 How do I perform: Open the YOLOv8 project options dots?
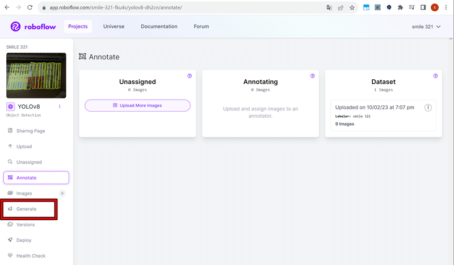[60, 106]
